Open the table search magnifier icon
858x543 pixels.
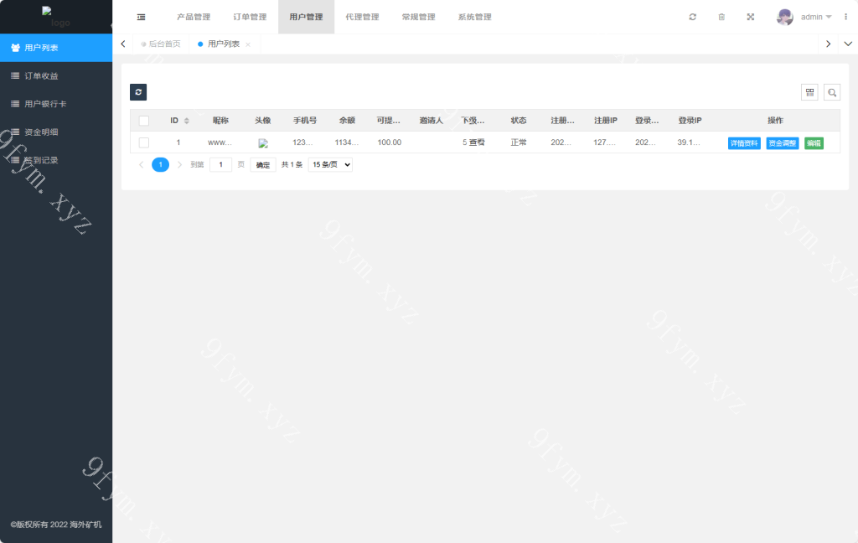click(x=832, y=92)
